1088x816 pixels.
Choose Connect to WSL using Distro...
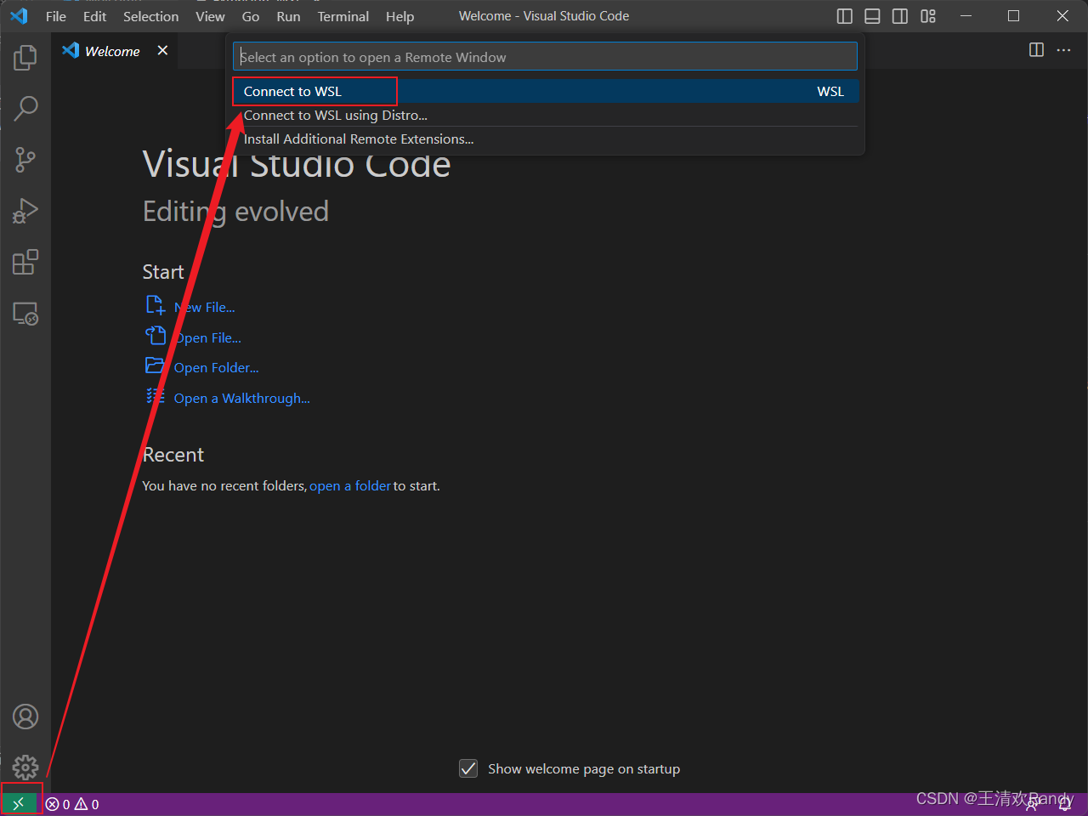click(545, 115)
